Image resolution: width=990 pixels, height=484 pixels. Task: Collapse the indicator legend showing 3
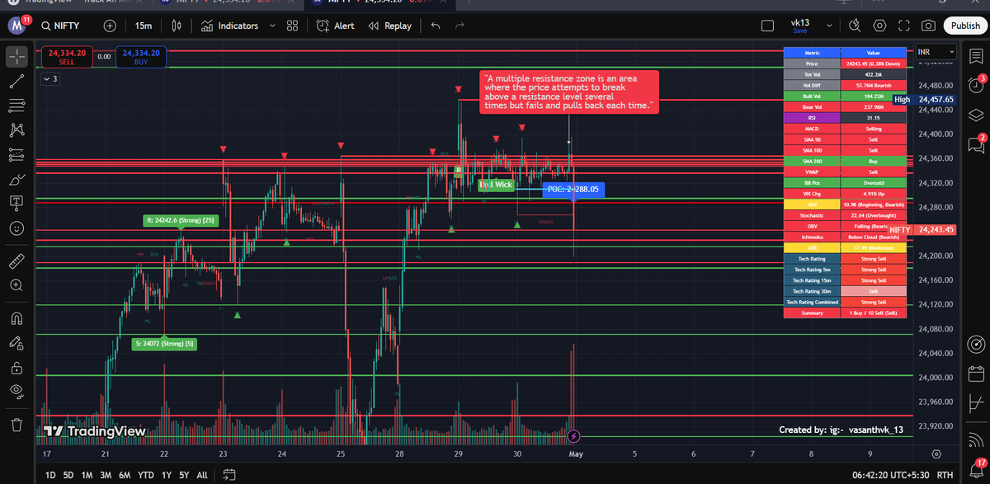[50, 79]
